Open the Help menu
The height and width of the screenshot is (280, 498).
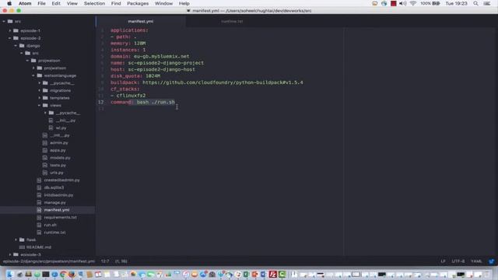[184, 3]
